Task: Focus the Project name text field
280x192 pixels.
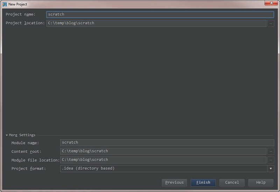Action: [160, 14]
